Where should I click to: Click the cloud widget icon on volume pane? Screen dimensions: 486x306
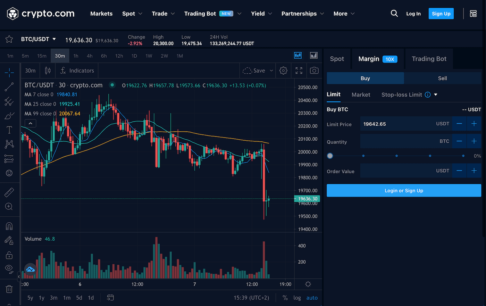click(x=31, y=270)
